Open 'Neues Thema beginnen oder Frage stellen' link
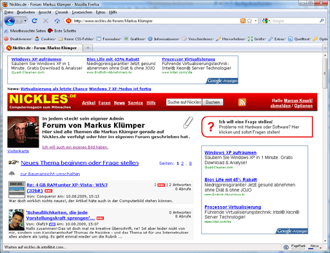This screenshot has width=330, height=253. (80, 163)
